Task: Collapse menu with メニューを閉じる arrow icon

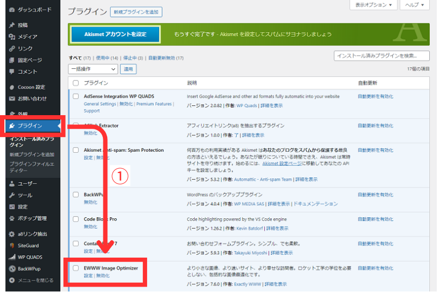Action: pos(11,280)
